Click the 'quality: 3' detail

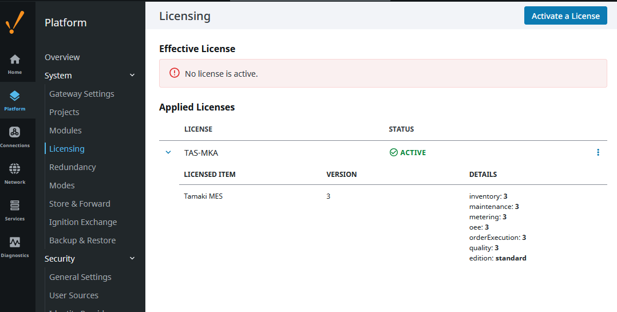pyautogui.click(x=484, y=248)
